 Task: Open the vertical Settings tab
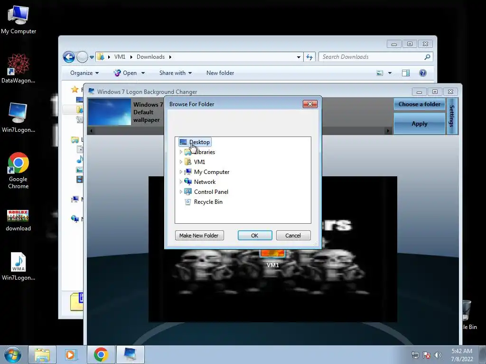click(452, 116)
